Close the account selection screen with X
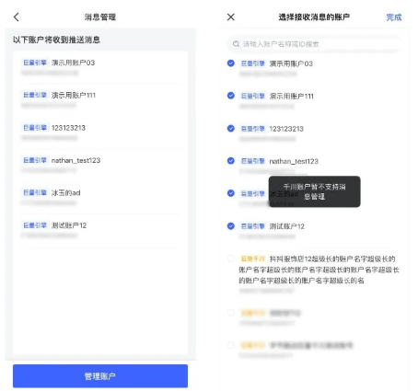418x391 pixels. [231, 17]
